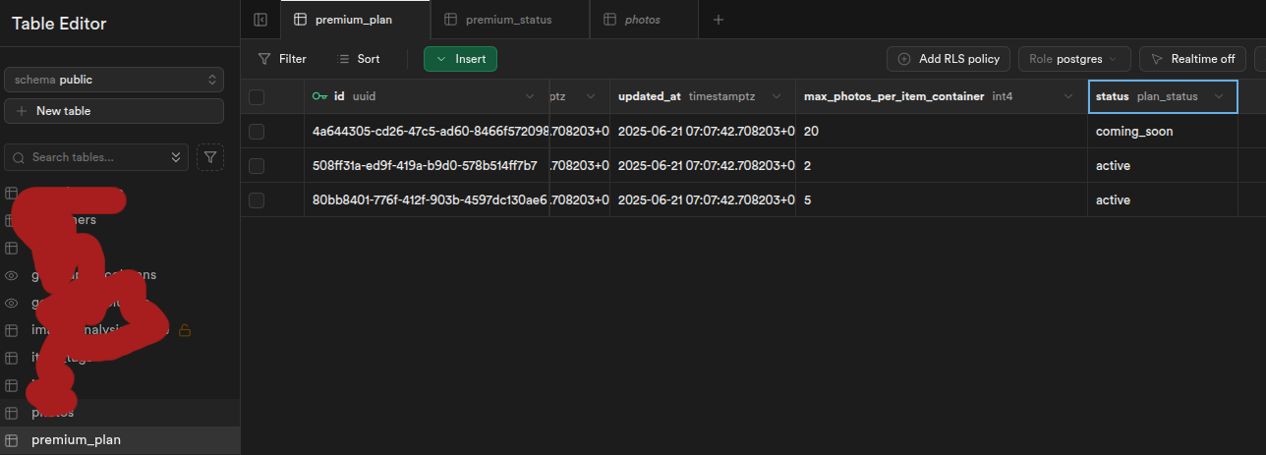The height and width of the screenshot is (455, 1266).
Task: Click the cursor icon on Realtime off
Action: click(1157, 59)
